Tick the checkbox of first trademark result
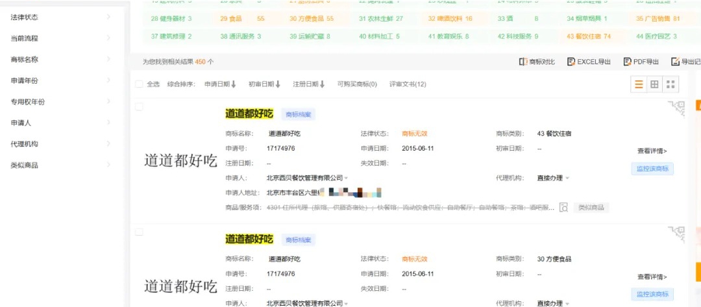701x307 pixels. (x=139, y=106)
